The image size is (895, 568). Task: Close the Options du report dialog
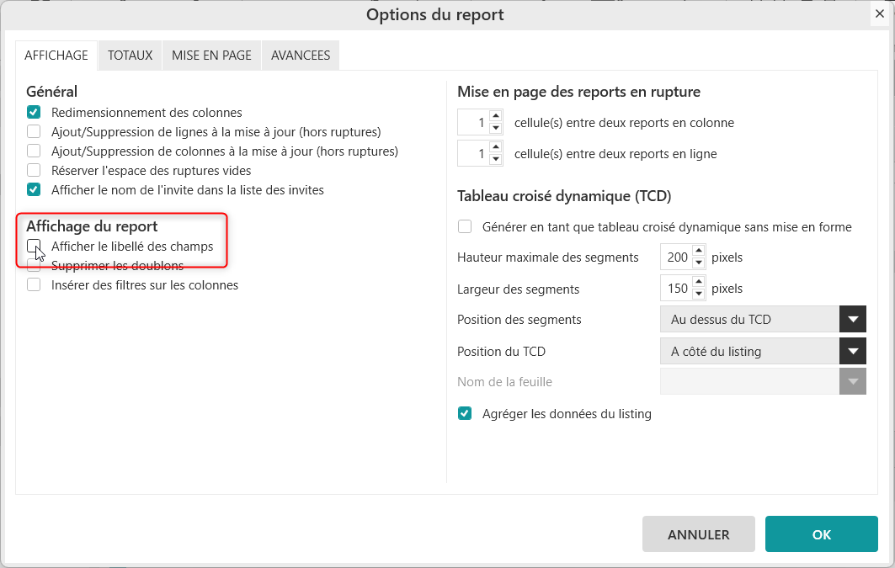click(879, 14)
